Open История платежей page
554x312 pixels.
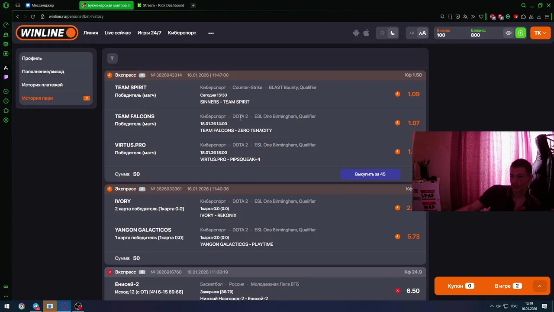tap(56, 85)
